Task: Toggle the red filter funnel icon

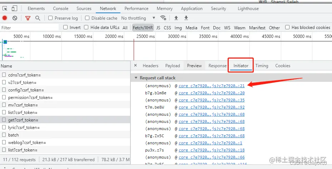Action: pyautogui.click(x=28, y=18)
